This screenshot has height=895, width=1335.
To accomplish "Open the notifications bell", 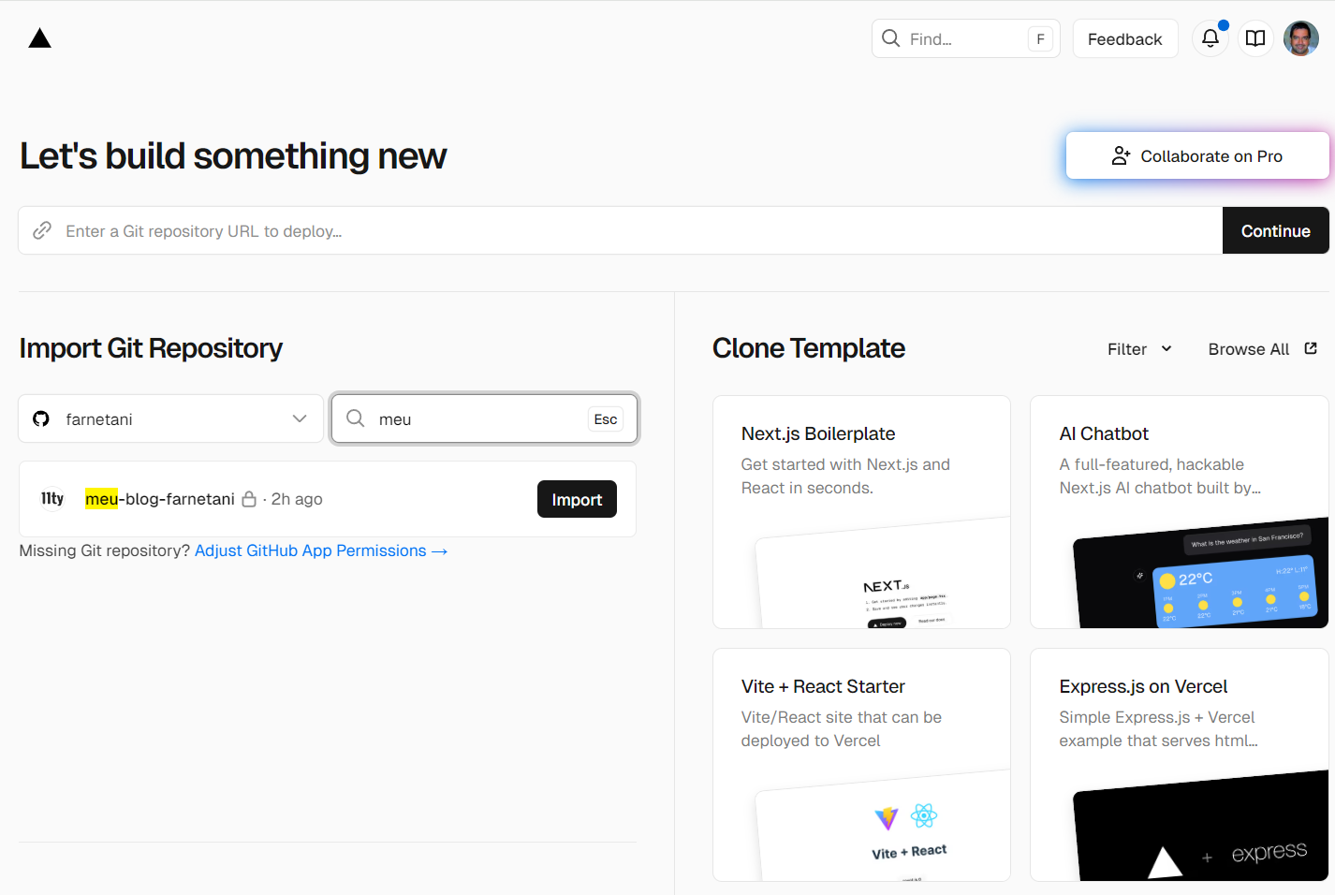I will click(x=1210, y=38).
